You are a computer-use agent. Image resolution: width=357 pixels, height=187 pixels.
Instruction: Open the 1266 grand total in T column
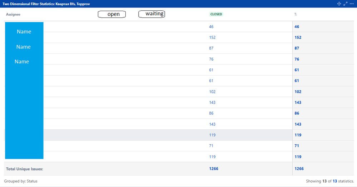[x=299, y=168]
